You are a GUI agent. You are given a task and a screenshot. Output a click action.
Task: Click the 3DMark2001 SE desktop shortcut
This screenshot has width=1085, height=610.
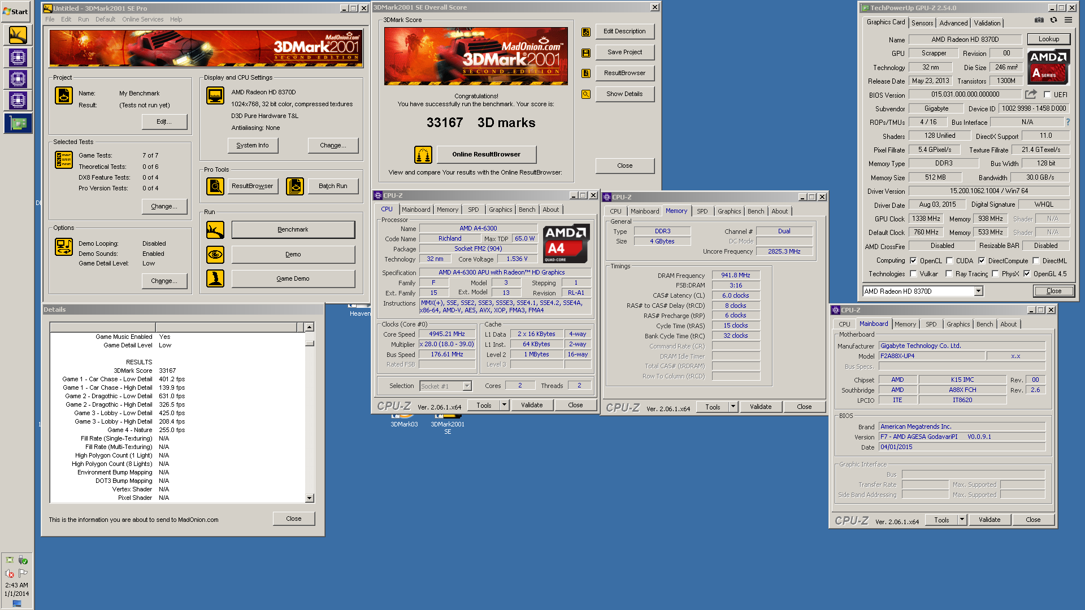pos(448,424)
